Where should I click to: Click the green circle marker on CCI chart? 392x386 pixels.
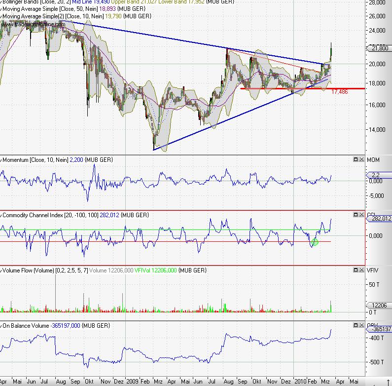point(315,241)
